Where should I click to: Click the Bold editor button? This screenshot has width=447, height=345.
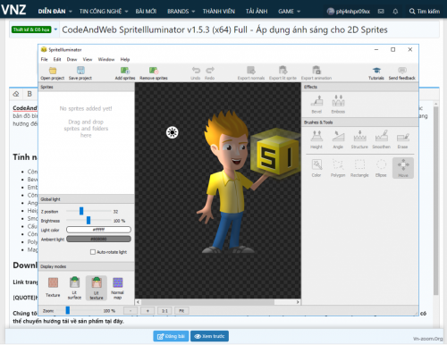(x=30, y=94)
